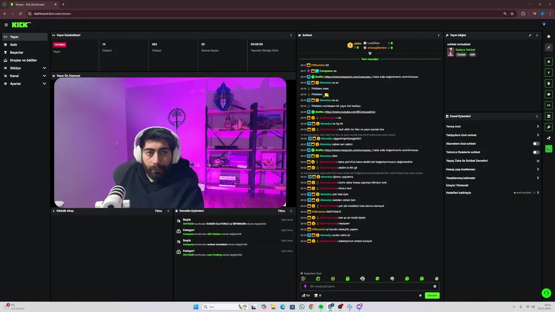The image size is (555, 312).
Task: Go to Gelir in sidebar
Action: coord(25,45)
